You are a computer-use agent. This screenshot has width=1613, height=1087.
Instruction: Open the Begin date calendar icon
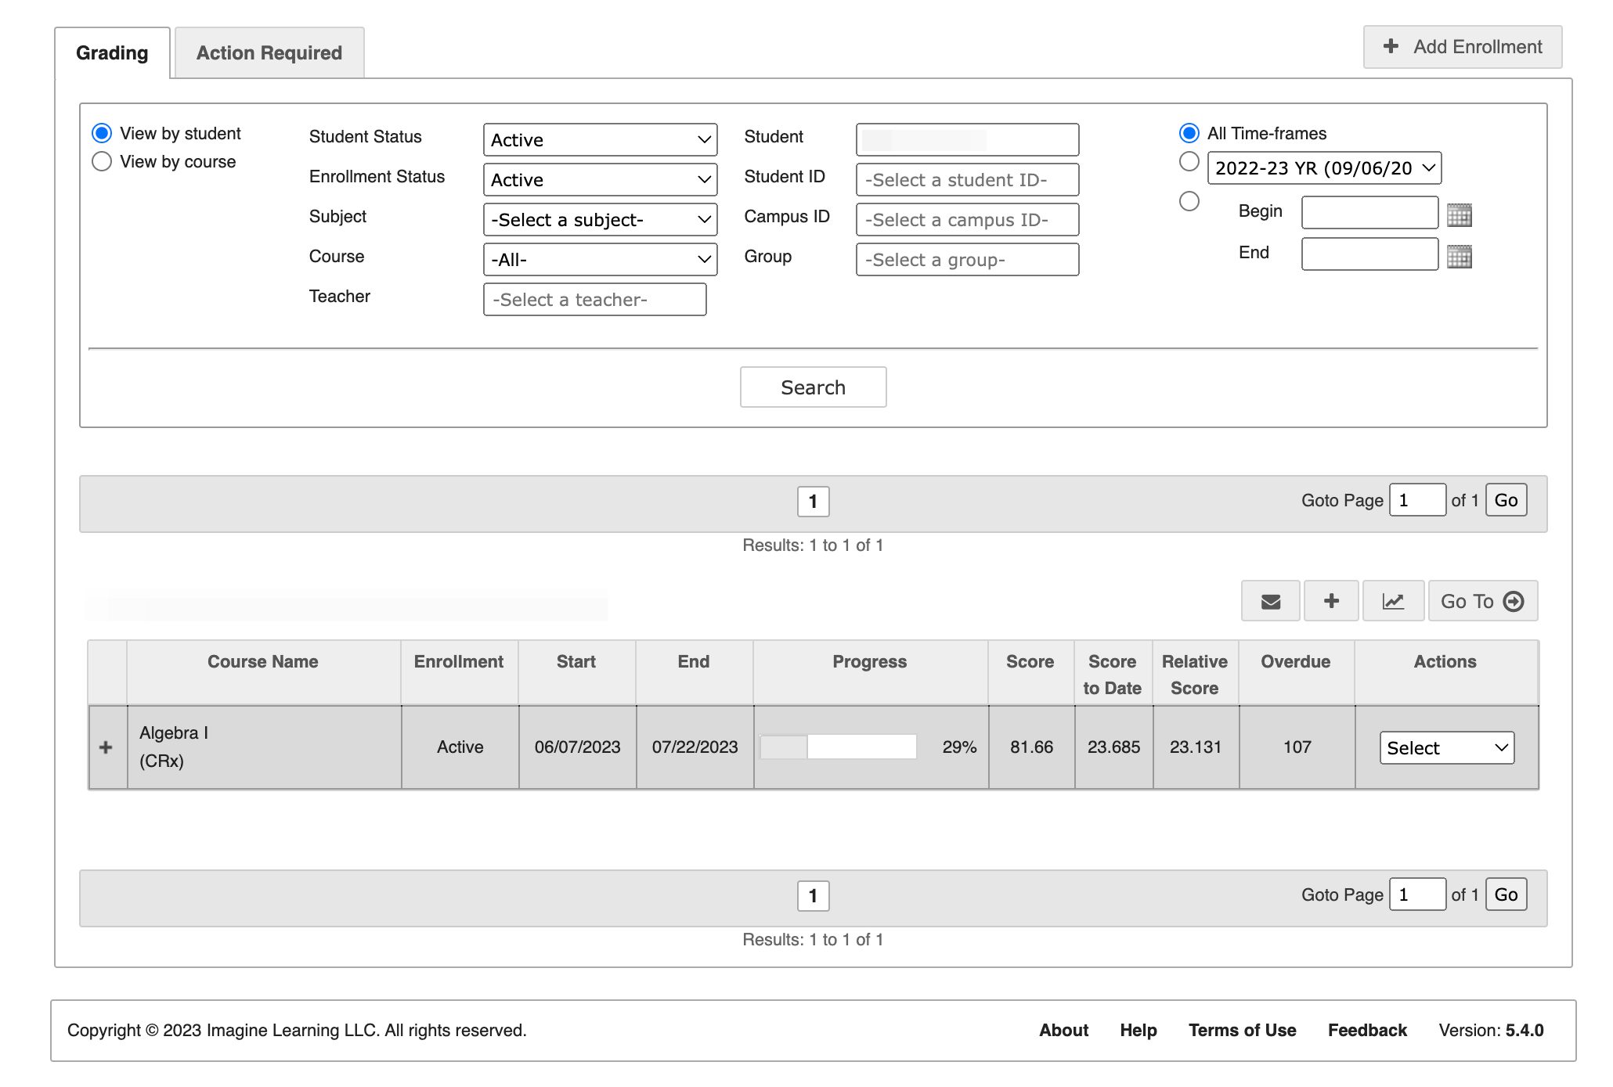[1459, 214]
